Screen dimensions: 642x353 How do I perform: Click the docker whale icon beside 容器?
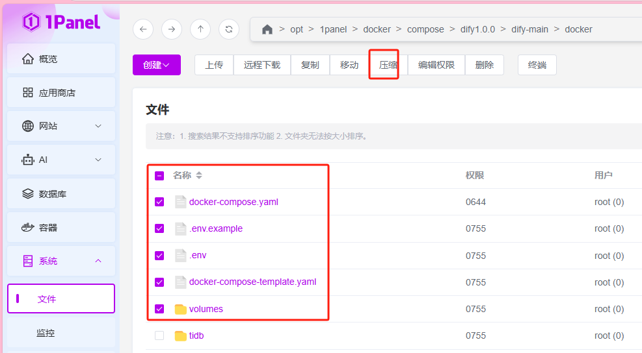28,228
